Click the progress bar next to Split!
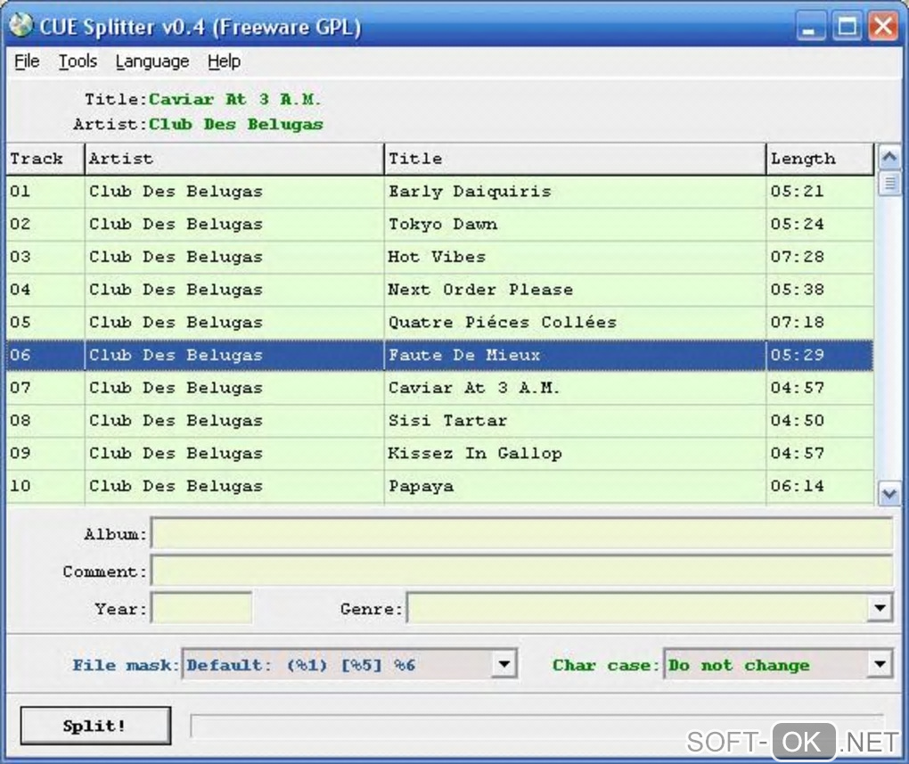 pos(537,726)
